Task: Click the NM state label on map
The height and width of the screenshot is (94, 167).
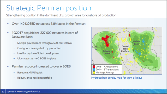Action: click(96, 46)
